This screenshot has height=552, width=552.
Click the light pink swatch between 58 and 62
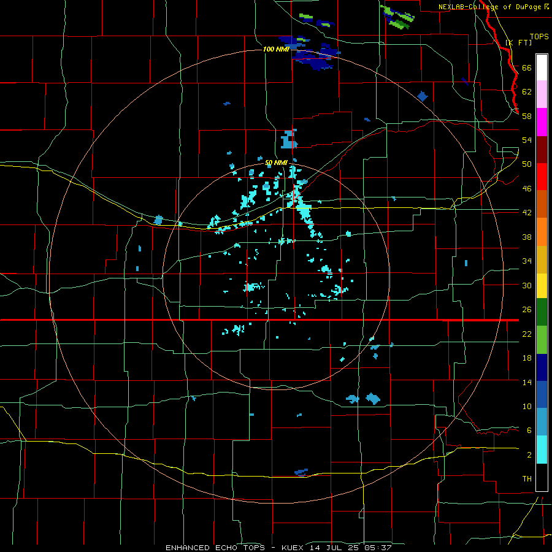click(542, 94)
